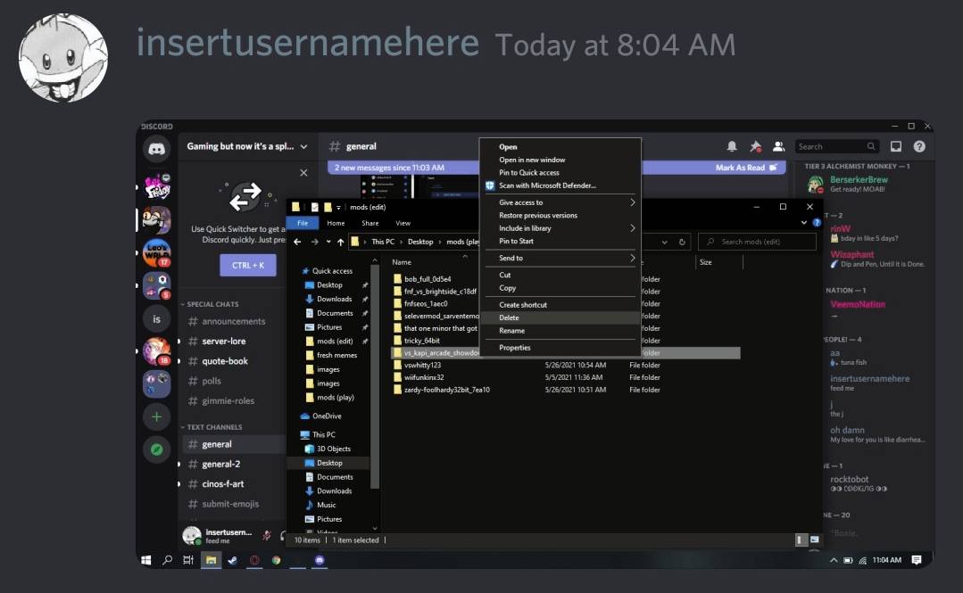Toggle the member list icon
The height and width of the screenshot is (593, 963).
pyautogui.click(x=778, y=146)
